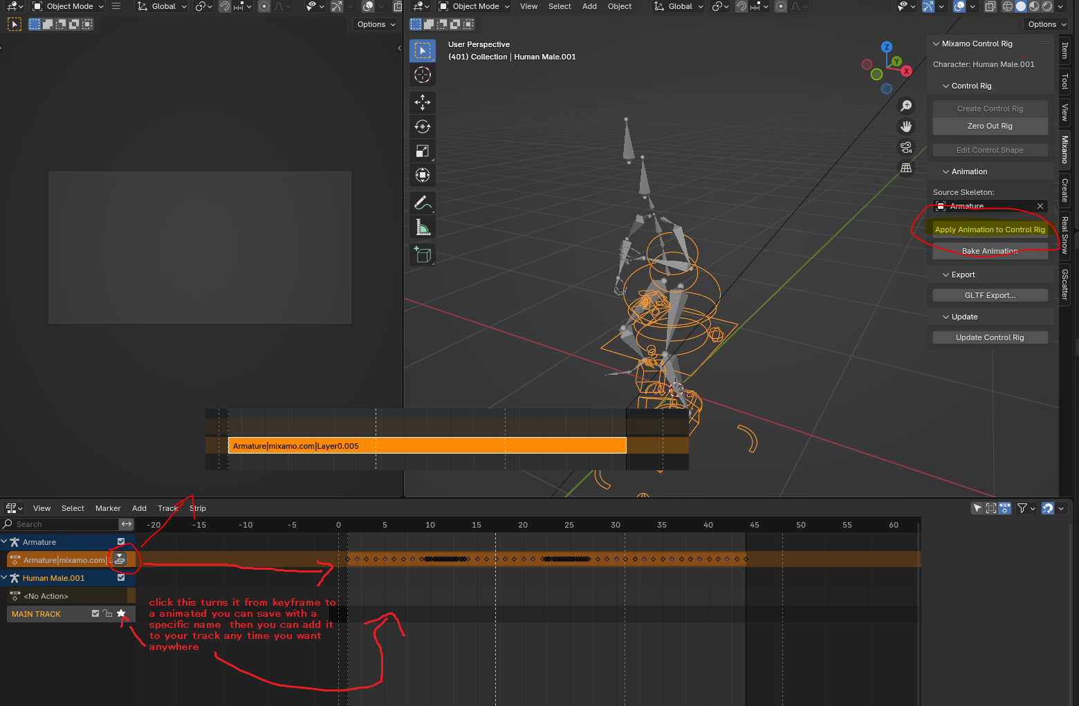Select the Transform tool
Viewport: 1079px width, 706px height.
(x=423, y=175)
